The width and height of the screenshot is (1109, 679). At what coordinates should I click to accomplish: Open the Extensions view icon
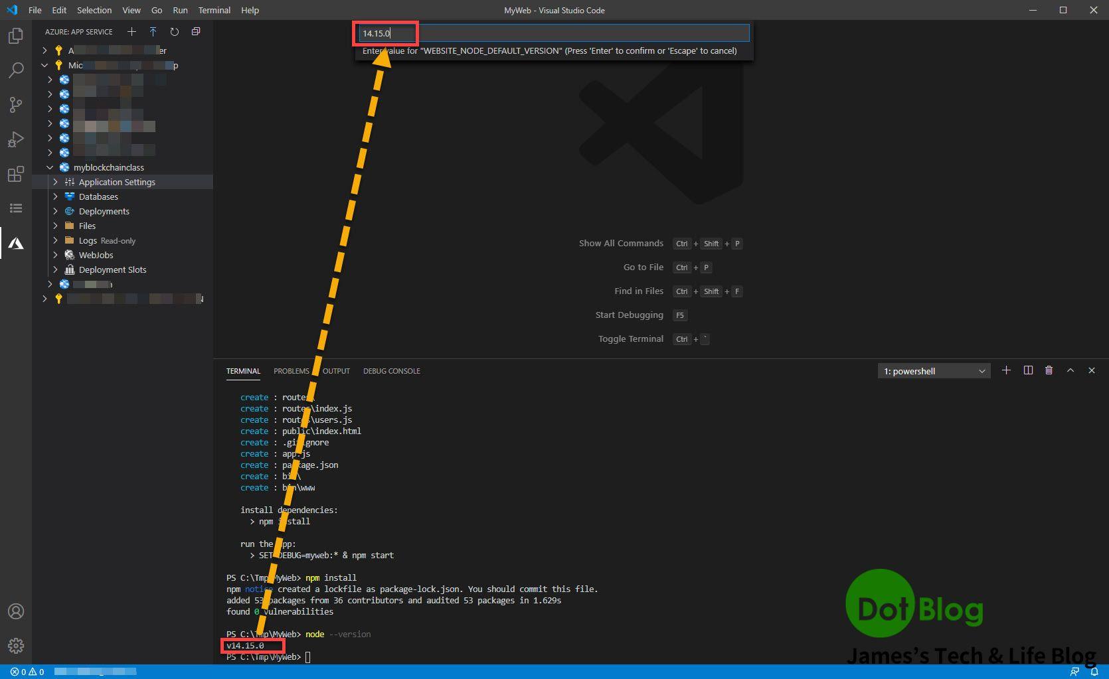(x=16, y=174)
